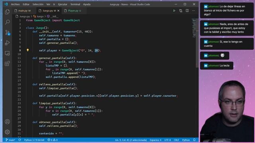Screen dimensions: 255x143
Task: Open the Ver menu
Action: 48,4
